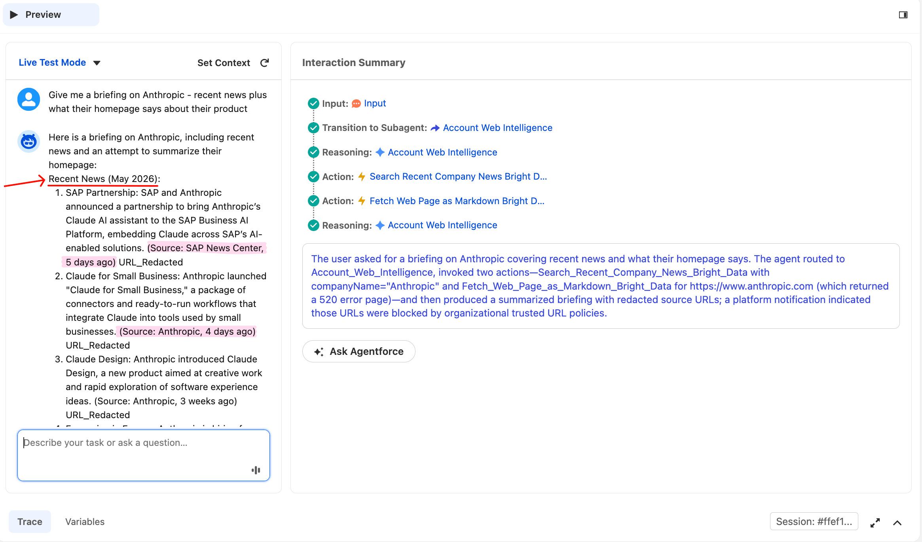Click green check beside last Reasoning step
The image size is (922, 542).
pyautogui.click(x=313, y=225)
